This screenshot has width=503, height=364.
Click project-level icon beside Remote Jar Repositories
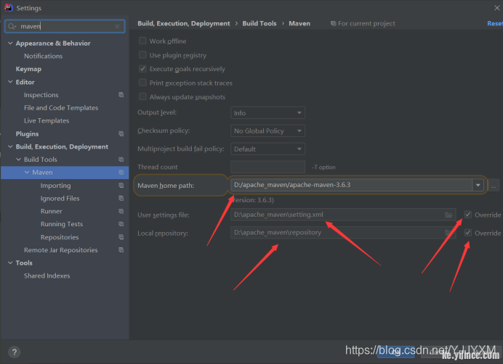point(121,250)
